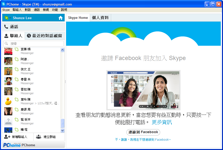223x150 pixels.
Task: Click the status icon beside 龍 坂本
Action: point(17,120)
